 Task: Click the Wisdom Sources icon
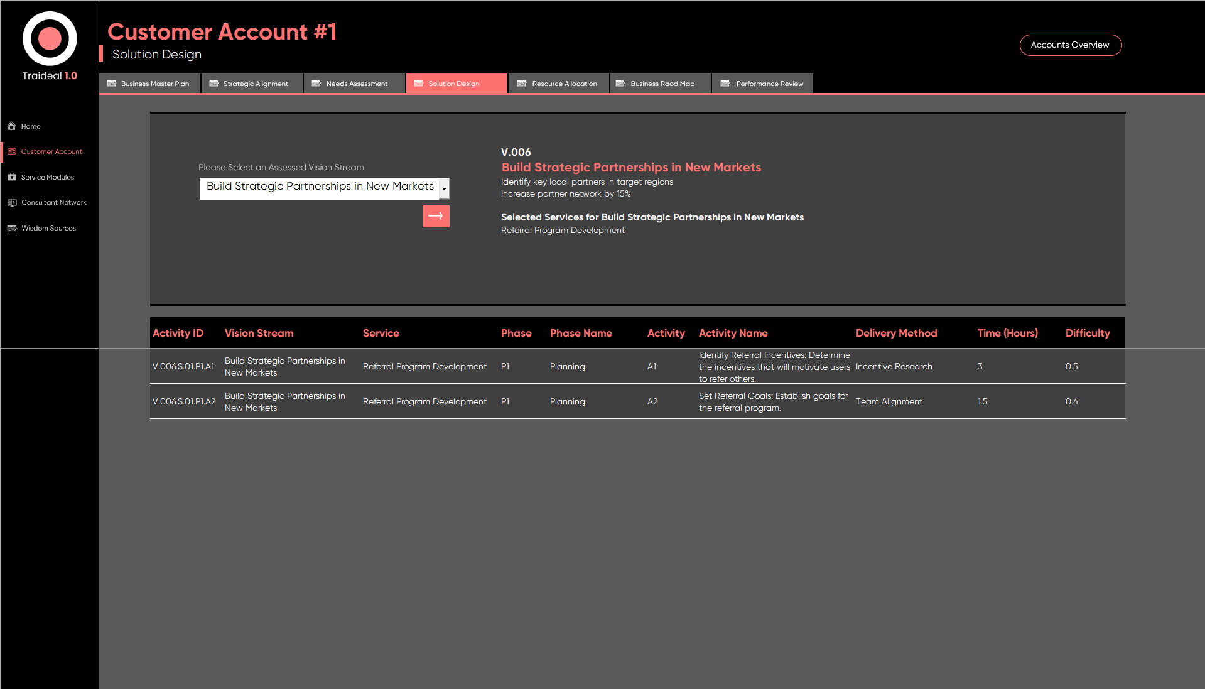point(12,229)
